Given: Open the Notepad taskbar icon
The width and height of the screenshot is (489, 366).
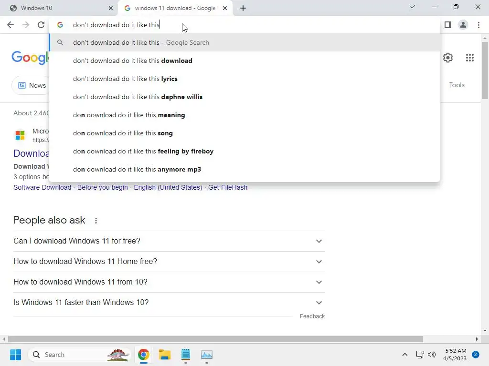Looking at the screenshot, I should [x=186, y=355].
